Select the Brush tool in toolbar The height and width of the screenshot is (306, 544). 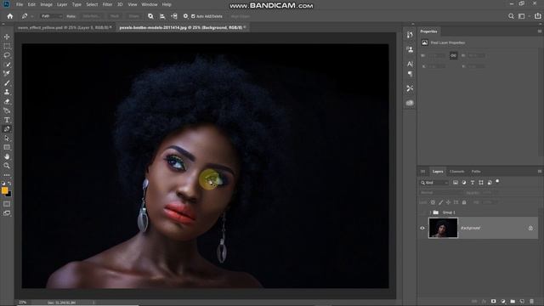pyautogui.click(x=7, y=83)
